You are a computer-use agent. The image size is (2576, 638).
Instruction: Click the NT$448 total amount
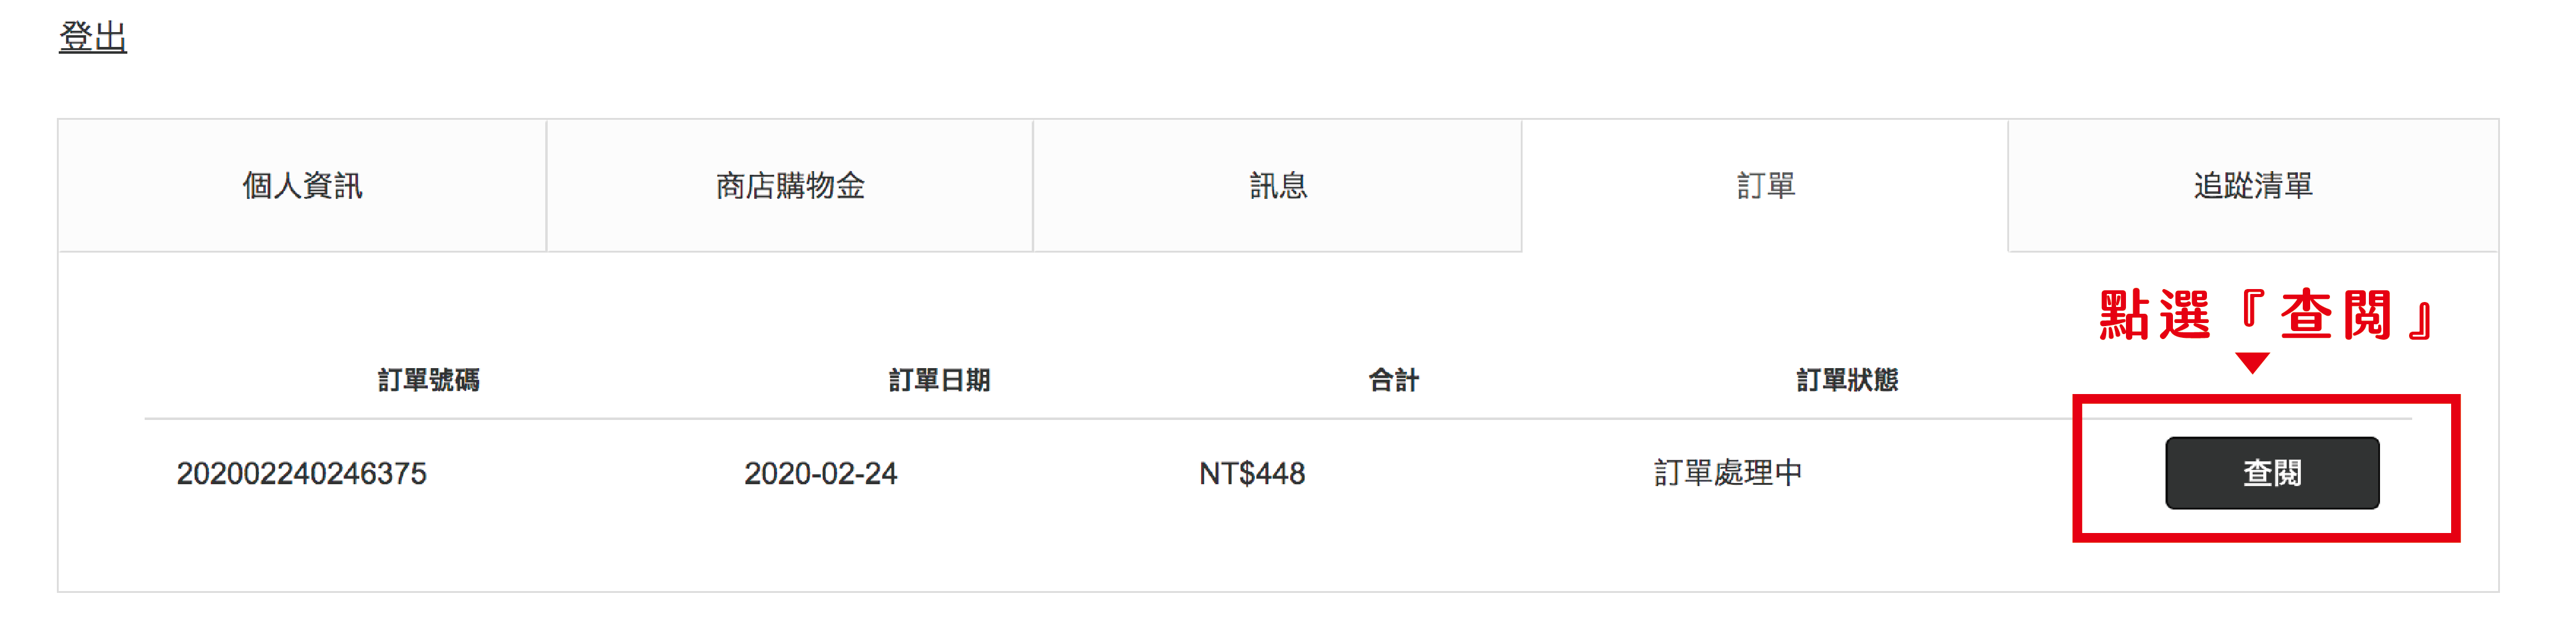(x=1252, y=473)
